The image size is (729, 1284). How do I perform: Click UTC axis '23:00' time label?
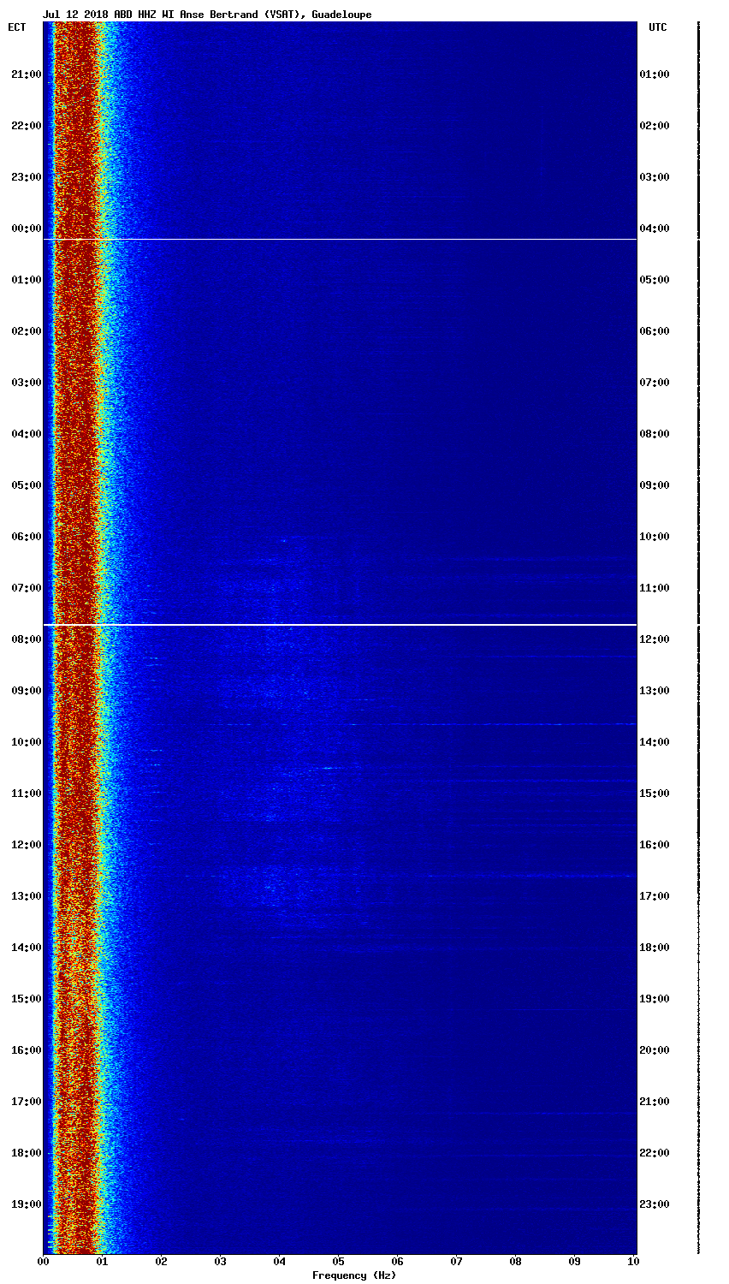coord(655,1204)
